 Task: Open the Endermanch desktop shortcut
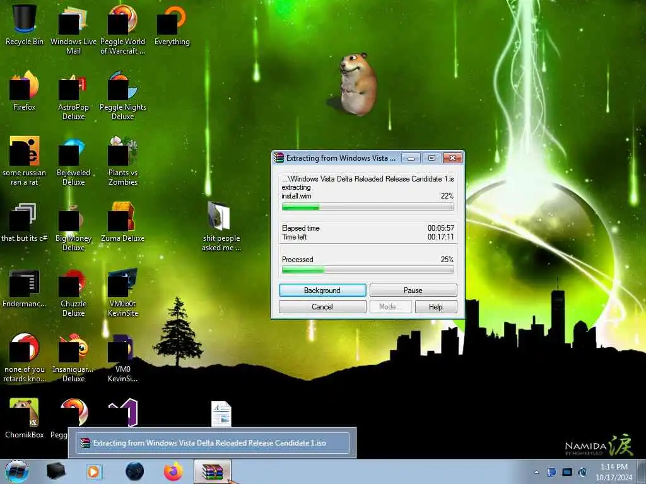coord(24,288)
